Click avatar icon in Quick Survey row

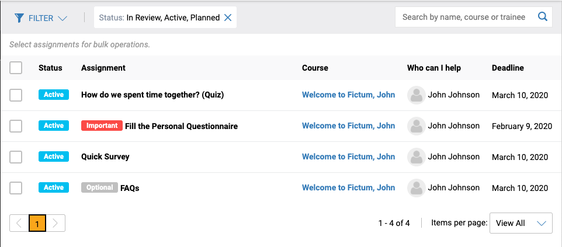tap(417, 157)
